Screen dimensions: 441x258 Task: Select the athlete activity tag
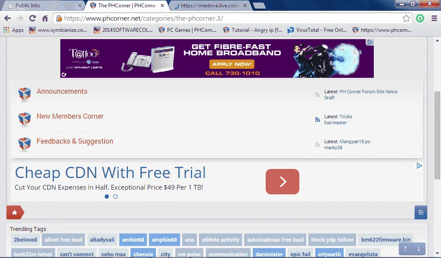point(220,240)
